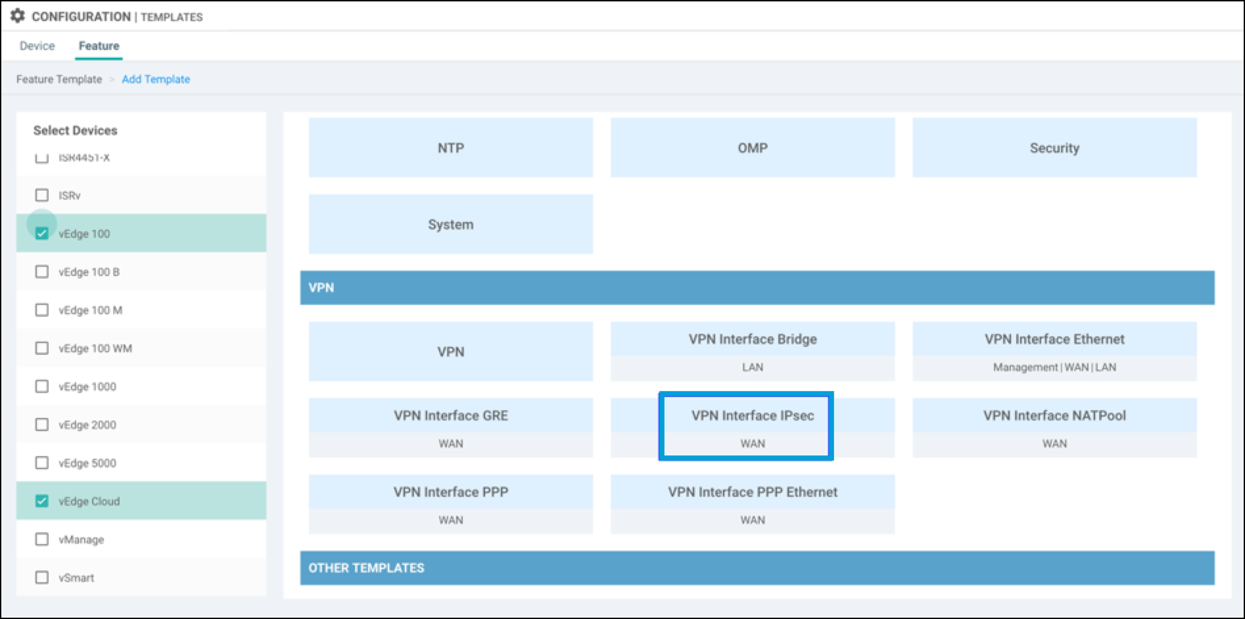The image size is (1245, 619).
Task: Tick the vSmart device checkbox
Action: 42,577
